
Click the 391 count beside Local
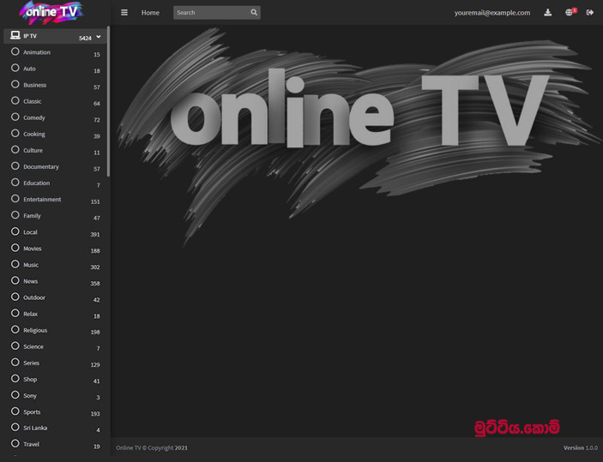[x=95, y=234]
